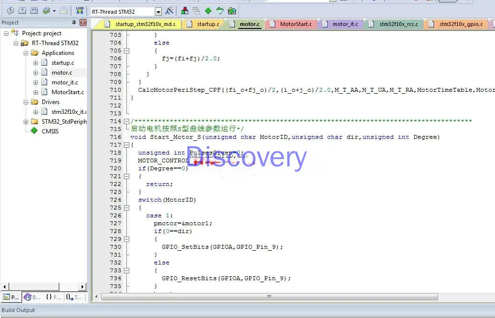This screenshot has height=318, width=495.
Task: Switch to the Project bottom tab
Action: coord(11,297)
